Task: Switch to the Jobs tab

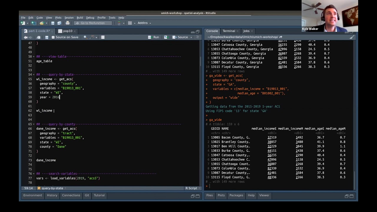Action: (246, 31)
